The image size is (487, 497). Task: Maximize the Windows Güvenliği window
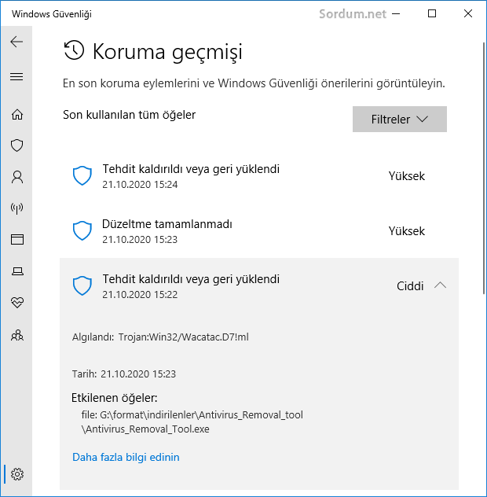(x=432, y=13)
